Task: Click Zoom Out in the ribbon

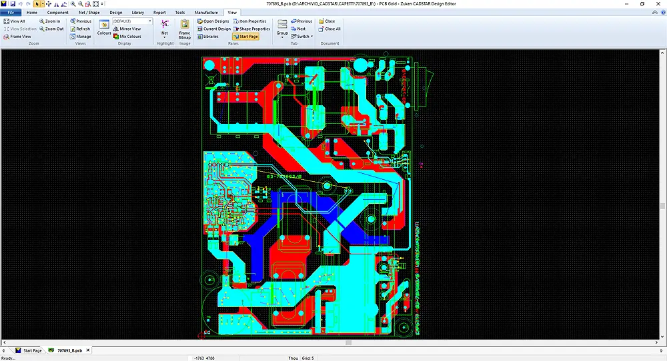Action: [51, 29]
